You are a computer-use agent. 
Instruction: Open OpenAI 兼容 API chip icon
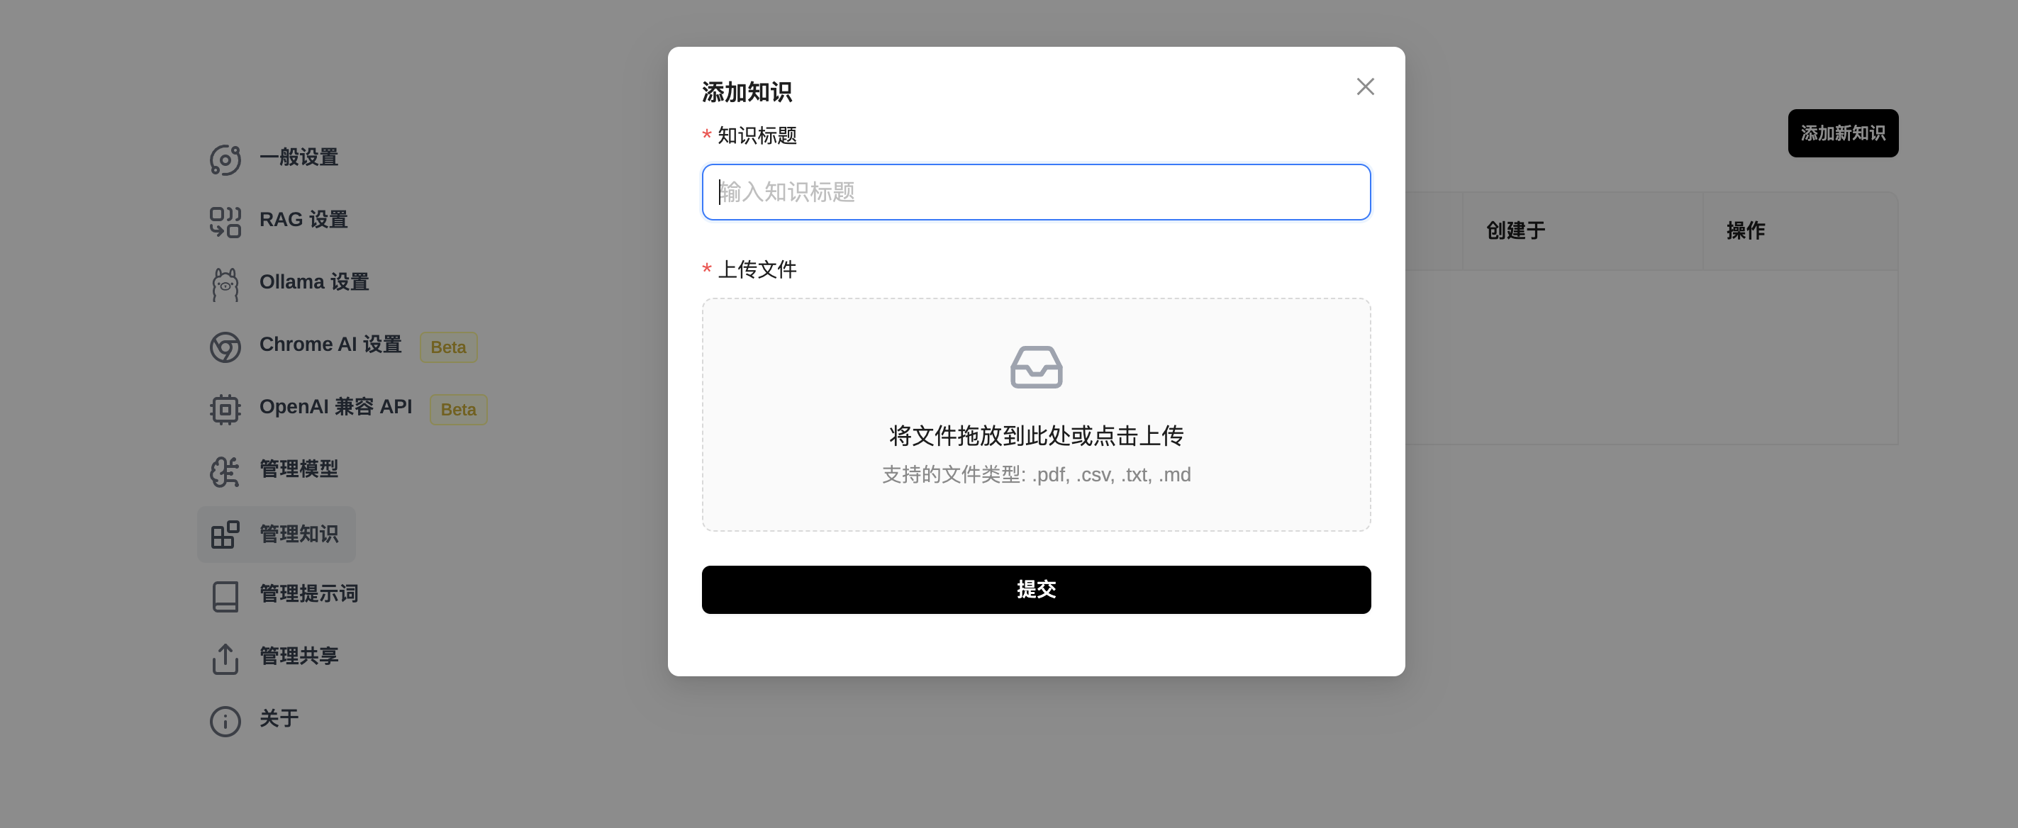click(225, 409)
